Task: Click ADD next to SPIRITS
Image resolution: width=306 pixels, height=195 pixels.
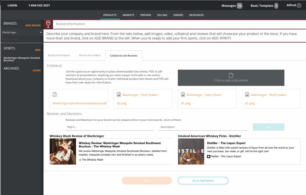Action: pyautogui.click(x=38, y=50)
